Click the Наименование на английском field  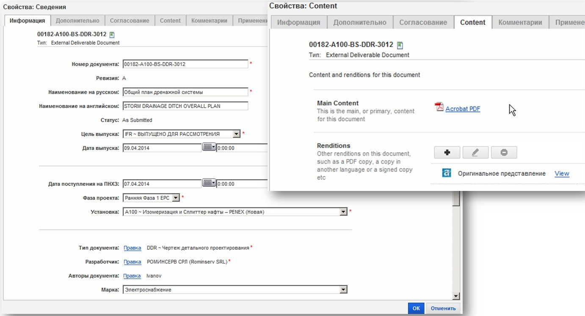point(185,106)
